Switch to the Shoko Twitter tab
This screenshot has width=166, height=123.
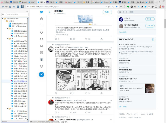(x=105, y=2)
